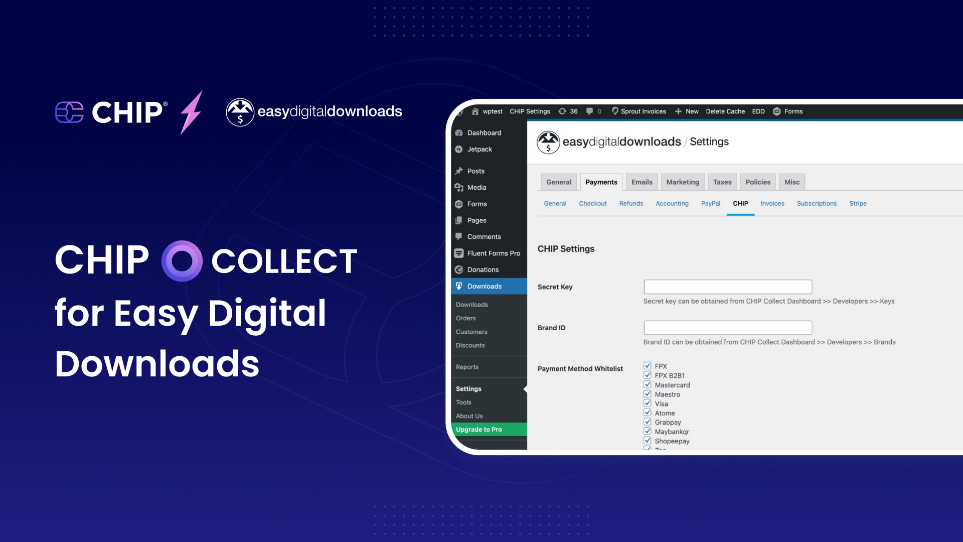
Task: Toggle the Mastercard payment method checkbox
Action: (x=648, y=384)
